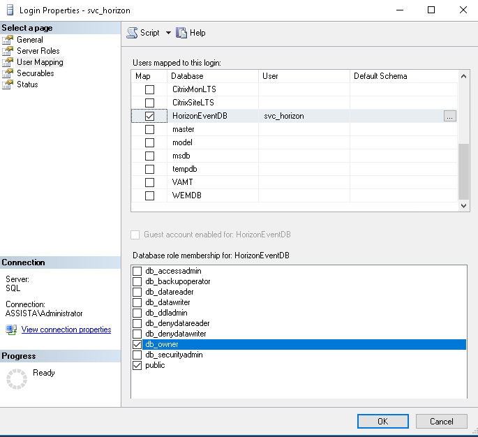Click the Script toolbar icon
Viewport: 478px width, 437px height.
tap(132, 33)
